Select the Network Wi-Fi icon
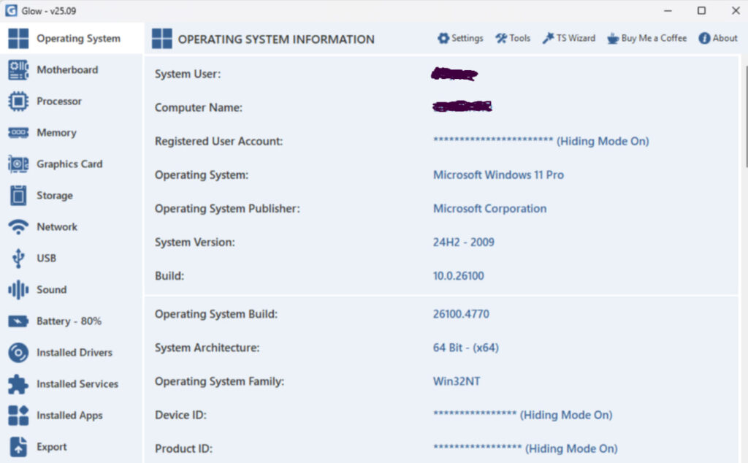 (x=18, y=227)
